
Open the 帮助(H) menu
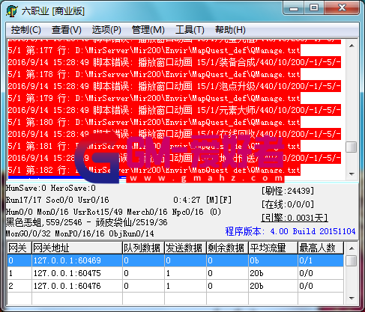point(230,30)
